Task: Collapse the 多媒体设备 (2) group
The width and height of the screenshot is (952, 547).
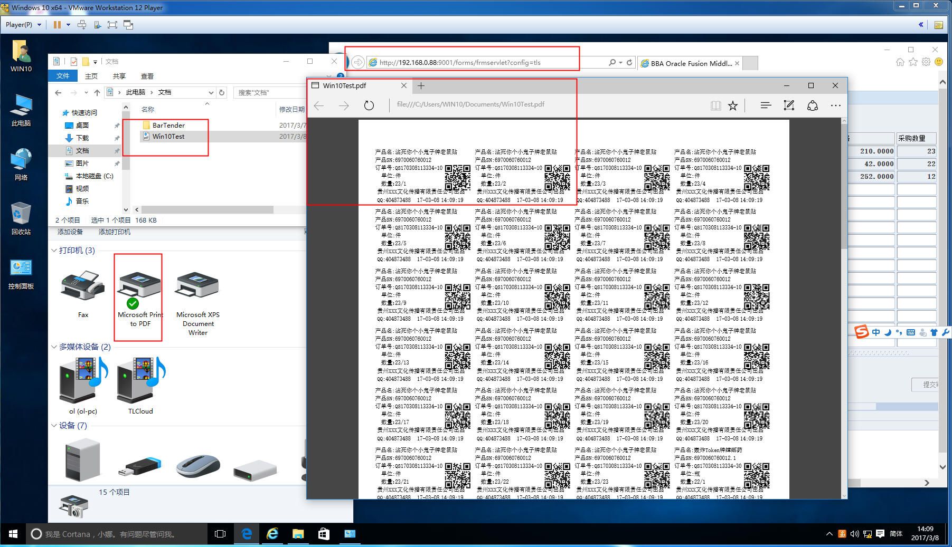Action: [x=54, y=347]
